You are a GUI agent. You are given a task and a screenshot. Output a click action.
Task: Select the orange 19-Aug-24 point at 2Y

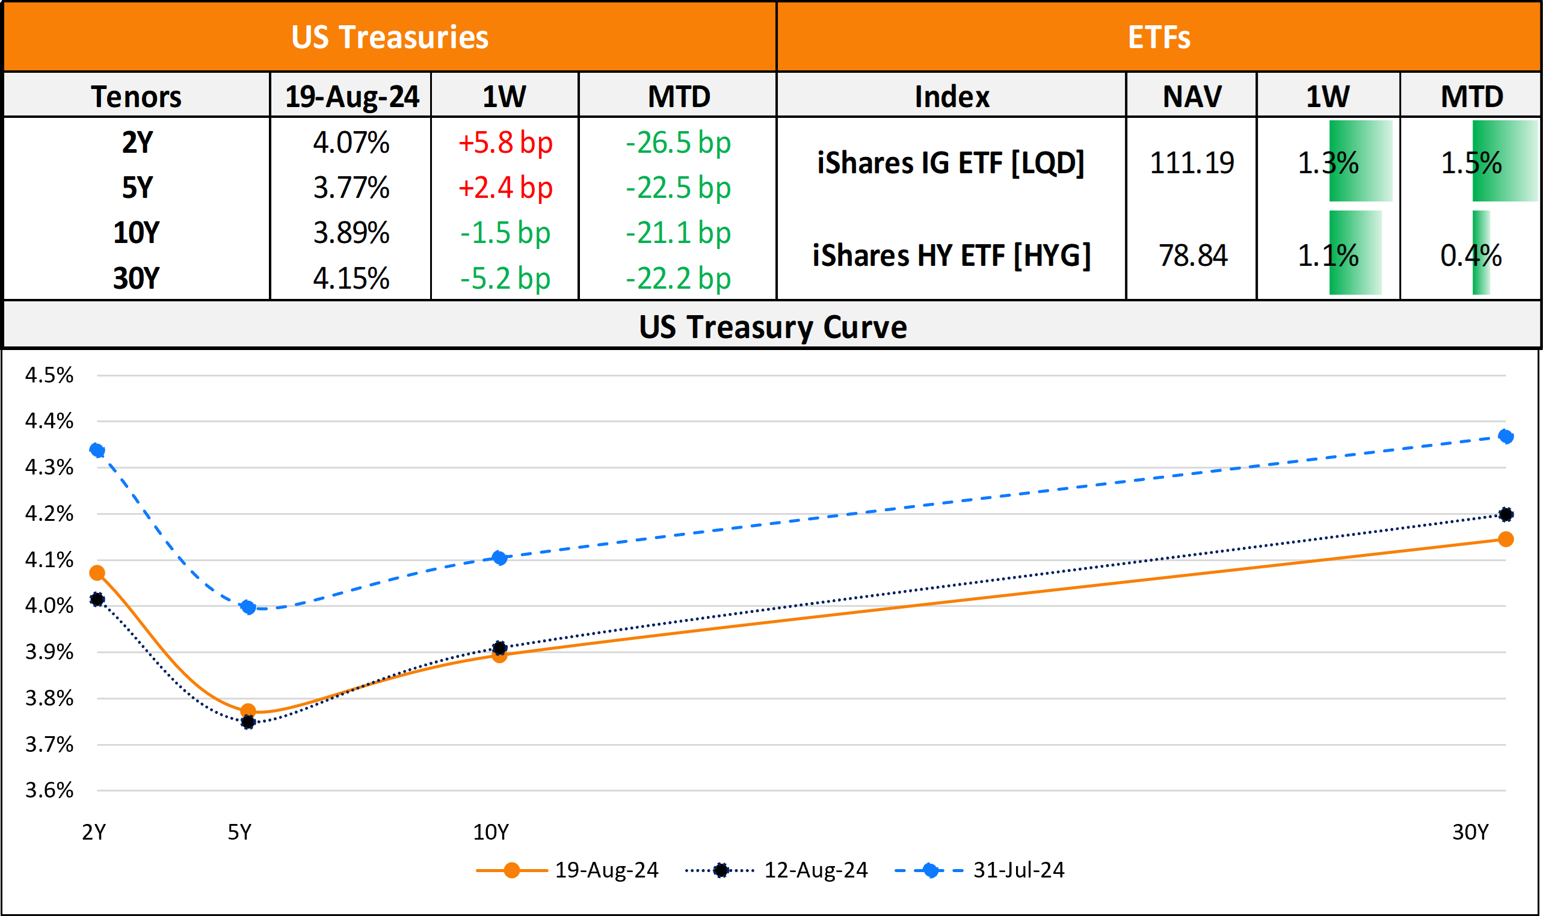[97, 573]
